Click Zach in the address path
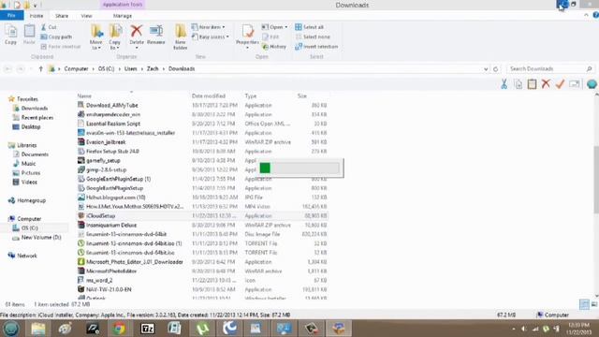This screenshot has height=337, width=599. tap(153, 68)
